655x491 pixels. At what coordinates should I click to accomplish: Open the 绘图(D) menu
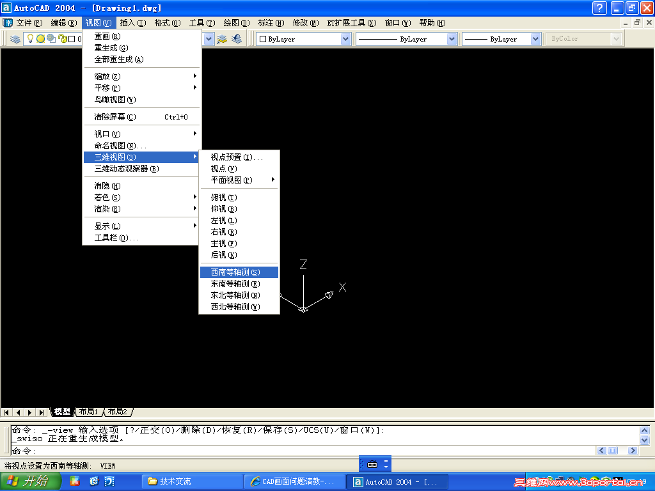237,23
